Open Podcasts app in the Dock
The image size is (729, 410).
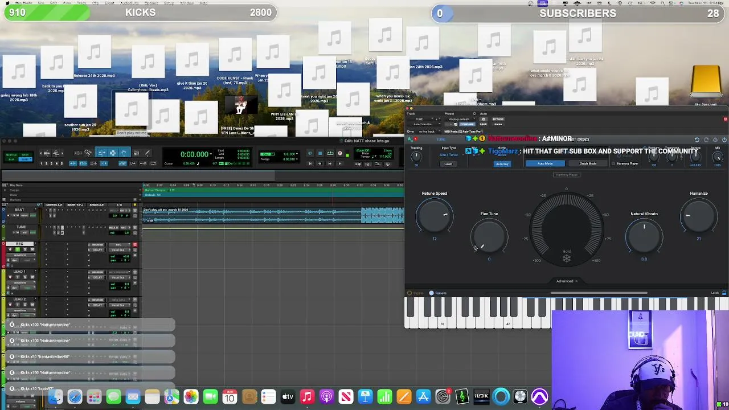[x=326, y=397]
